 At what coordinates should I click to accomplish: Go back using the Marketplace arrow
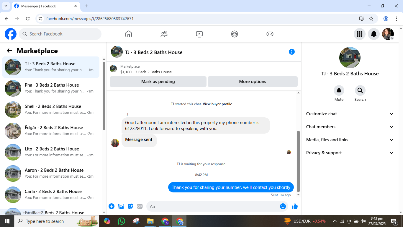[9, 51]
